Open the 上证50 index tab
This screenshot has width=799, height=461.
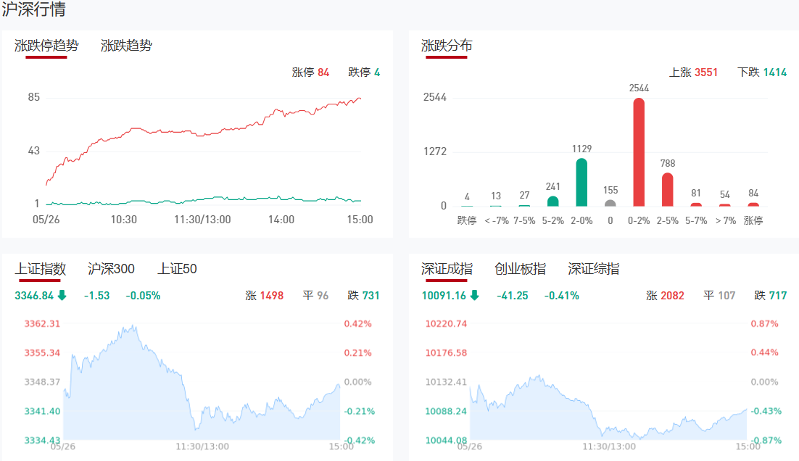[177, 269]
